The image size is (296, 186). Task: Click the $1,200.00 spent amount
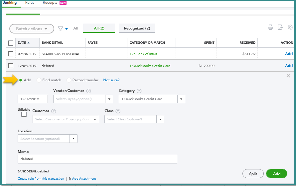(207, 66)
